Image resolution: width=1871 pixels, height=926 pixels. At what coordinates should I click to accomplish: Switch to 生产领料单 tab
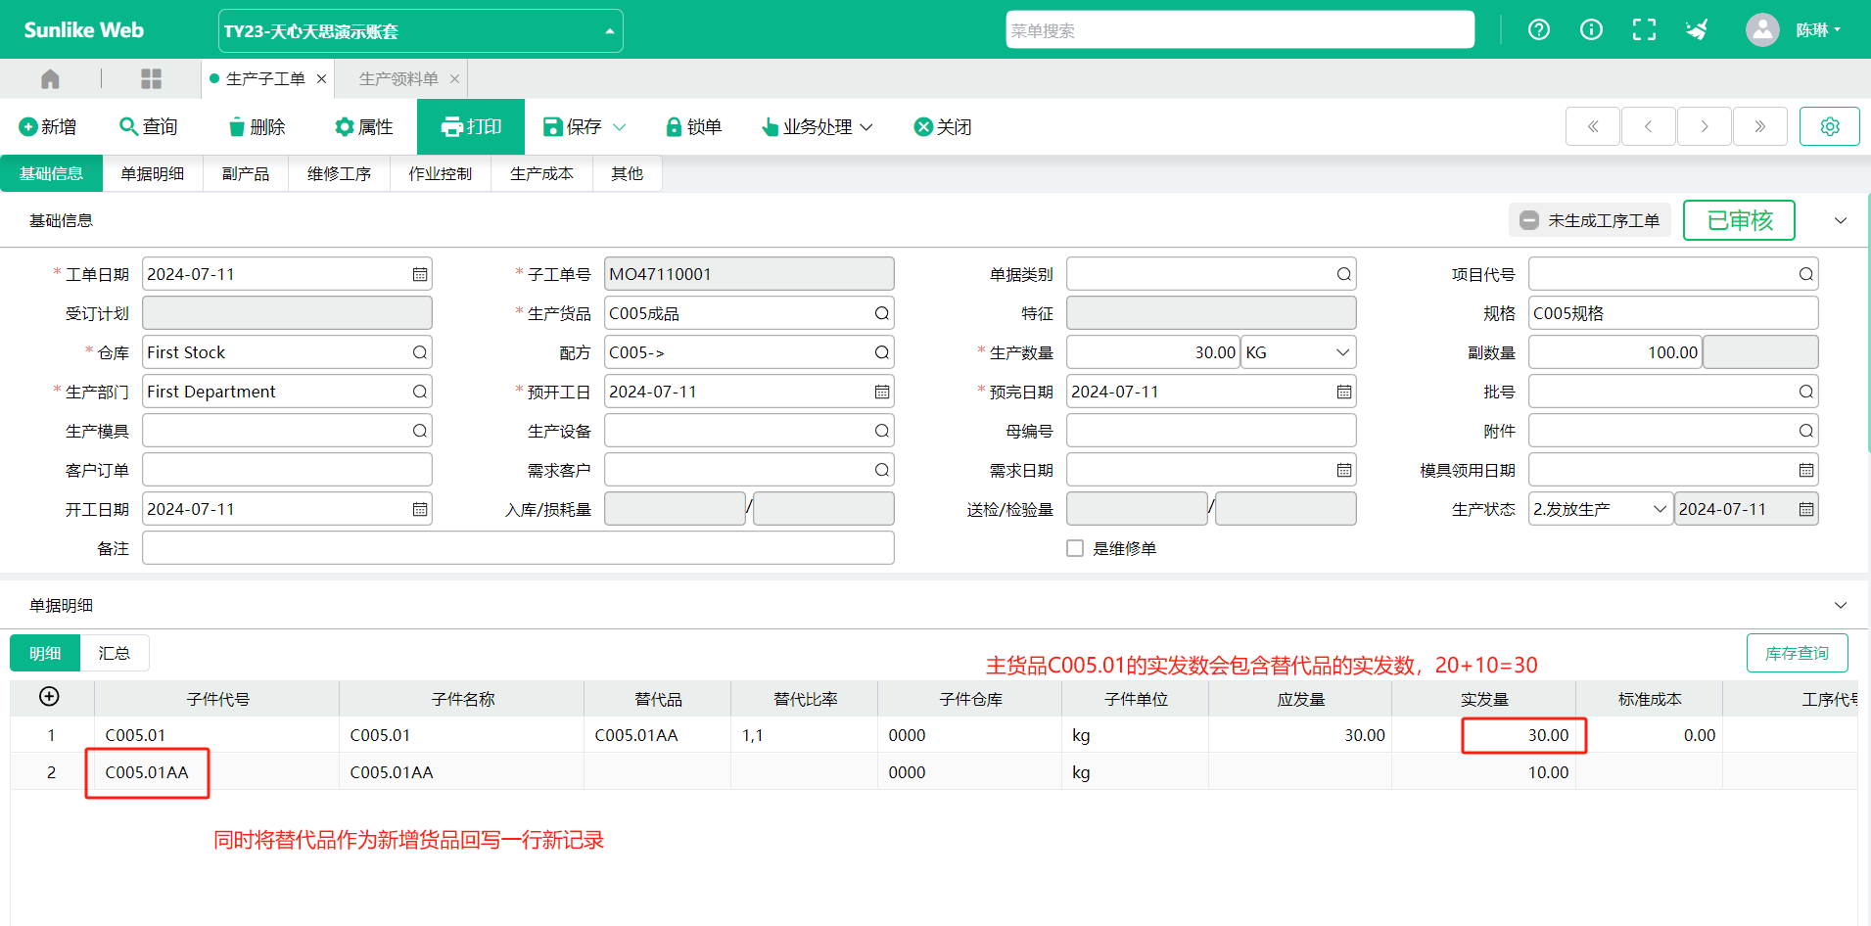pos(398,78)
